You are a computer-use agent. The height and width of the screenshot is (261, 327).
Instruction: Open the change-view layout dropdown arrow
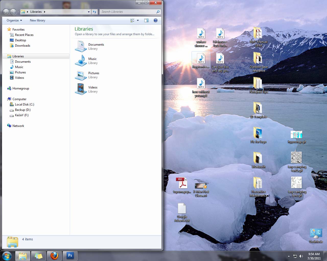click(x=138, y=20)
